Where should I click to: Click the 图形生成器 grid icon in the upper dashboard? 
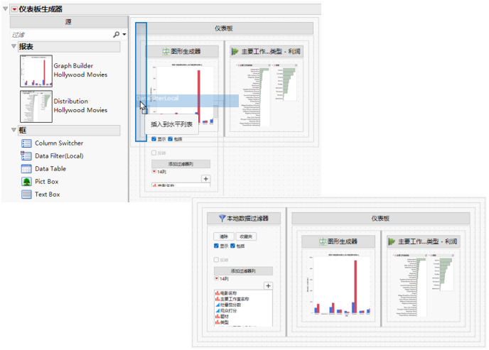point(166,51)
